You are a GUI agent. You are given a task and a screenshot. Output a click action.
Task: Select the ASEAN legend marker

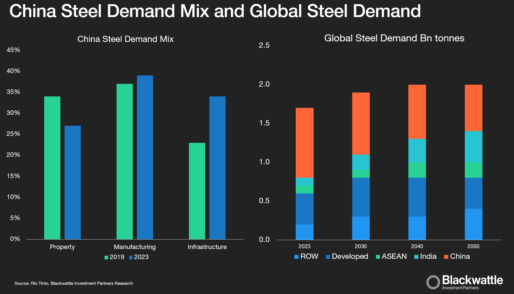click(x=378, y=257)
